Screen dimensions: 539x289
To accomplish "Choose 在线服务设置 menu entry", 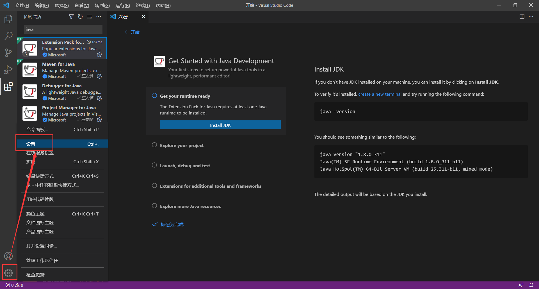I will 62,153.
